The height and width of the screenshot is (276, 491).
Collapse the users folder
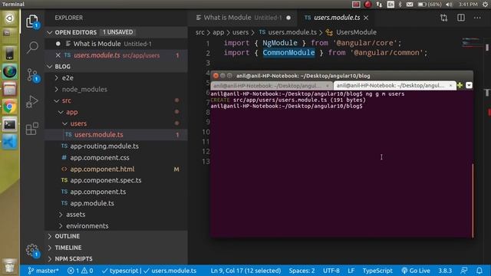(x=64, y=123)
